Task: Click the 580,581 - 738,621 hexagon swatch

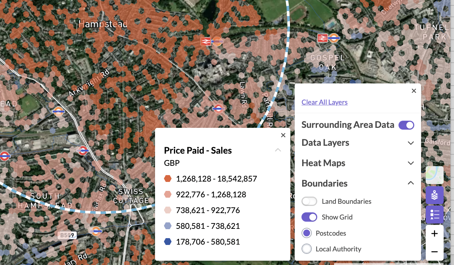Action: tap(168, 226)
